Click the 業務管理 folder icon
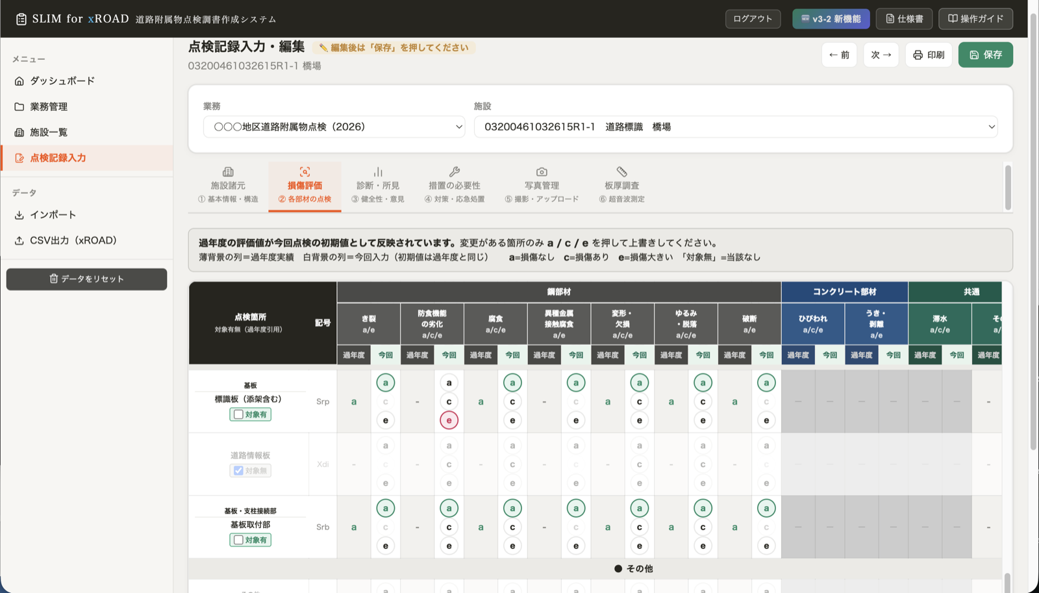1039x593 pixels. [19, 107]
